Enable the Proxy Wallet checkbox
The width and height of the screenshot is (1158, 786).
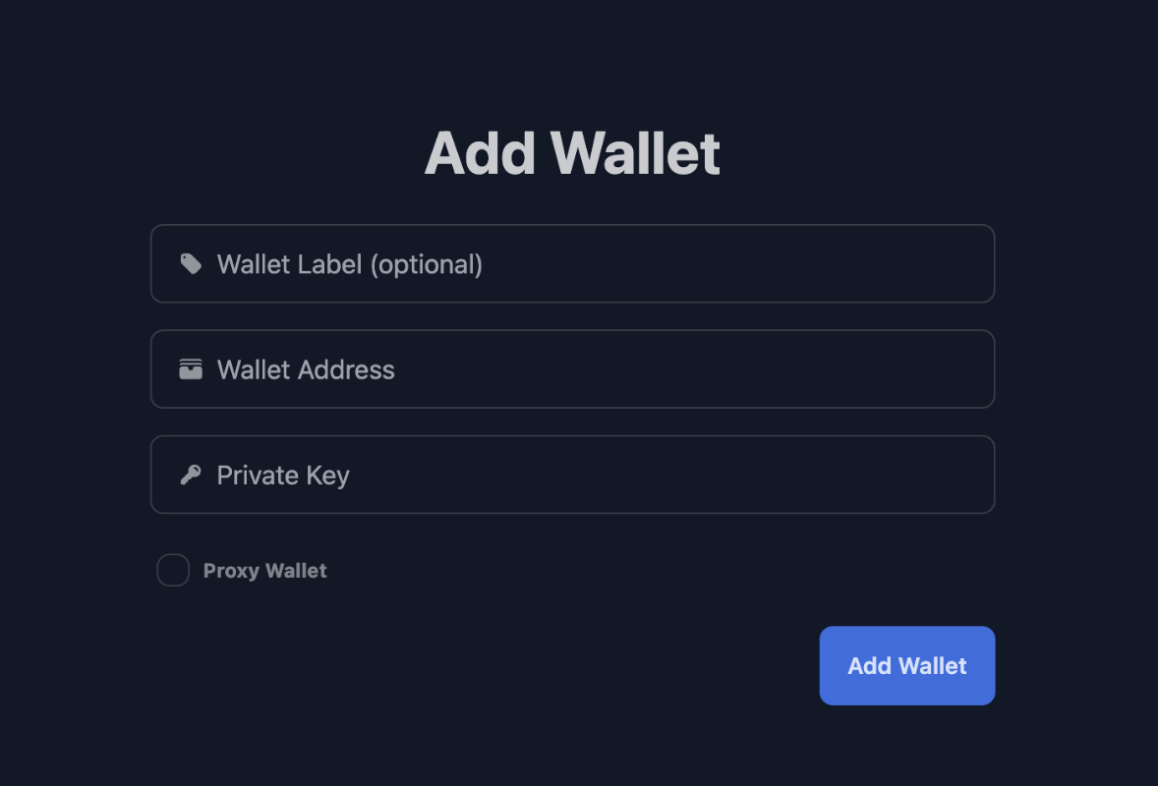173,571
